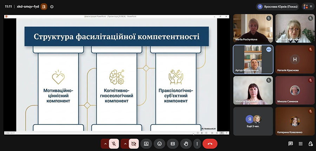Start presenting your screen
Image resolution: width=316 pixels, height=151 pixels.
click(146, 144)
